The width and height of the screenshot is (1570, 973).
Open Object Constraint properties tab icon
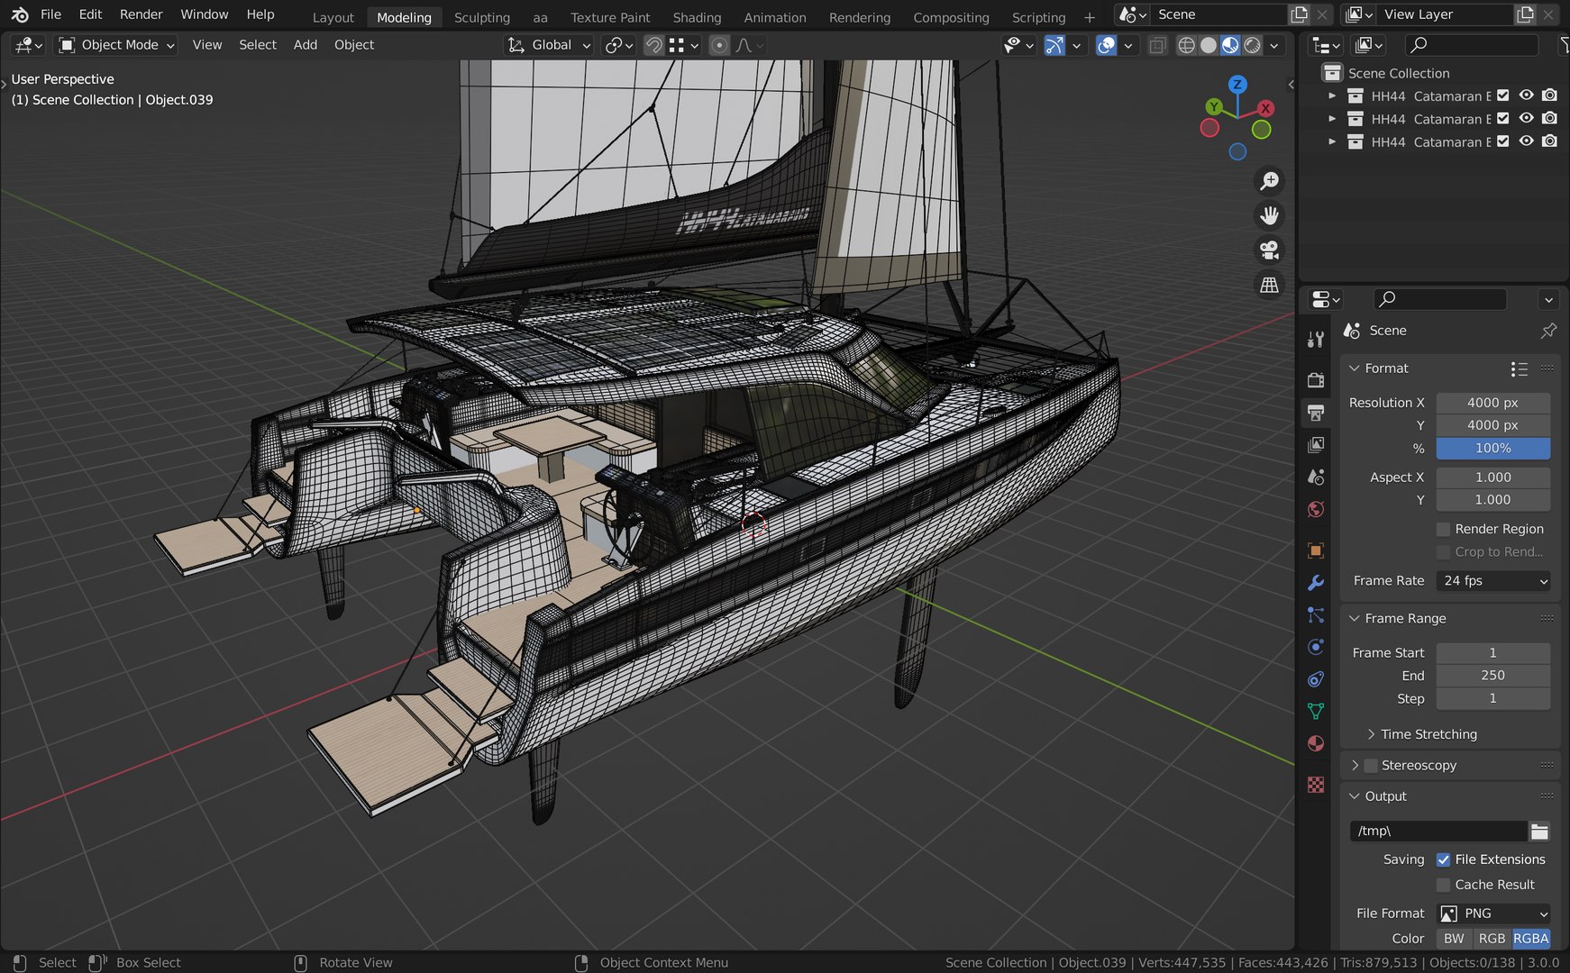[1316, 679]
